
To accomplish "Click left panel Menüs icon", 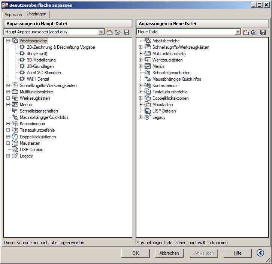I will click(15, 104).
